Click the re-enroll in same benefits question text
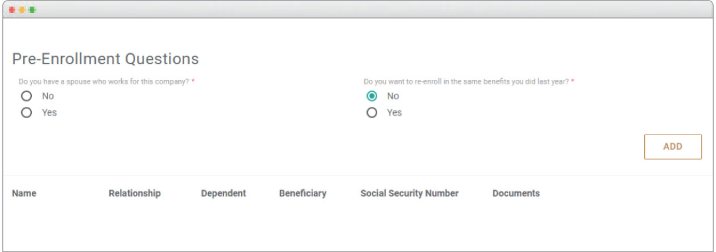 [x=466, y=82]
